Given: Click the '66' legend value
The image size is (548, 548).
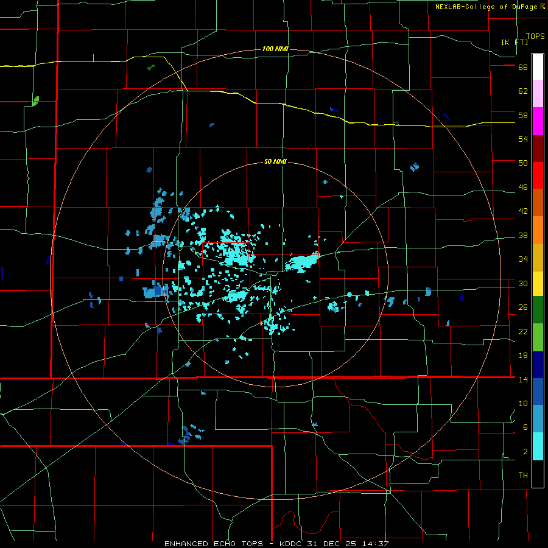Looking at the screenshot, I should pyautogui.click(x=523, y=68).
